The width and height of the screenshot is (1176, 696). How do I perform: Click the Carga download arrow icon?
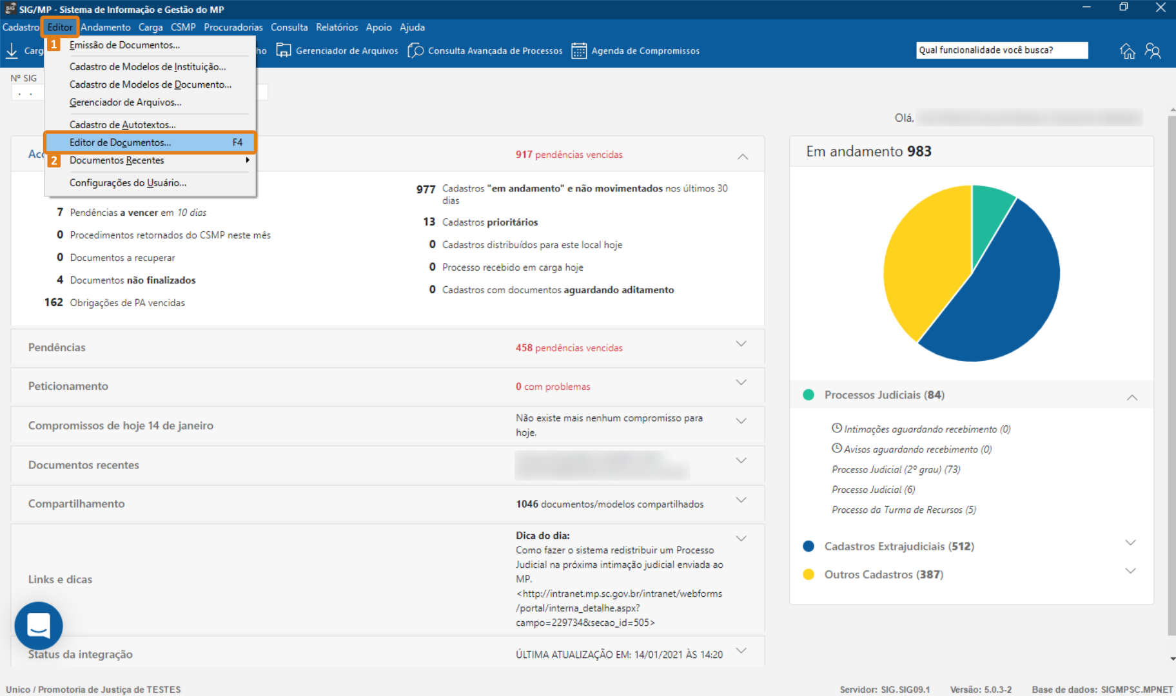click(x=12, y=50)
